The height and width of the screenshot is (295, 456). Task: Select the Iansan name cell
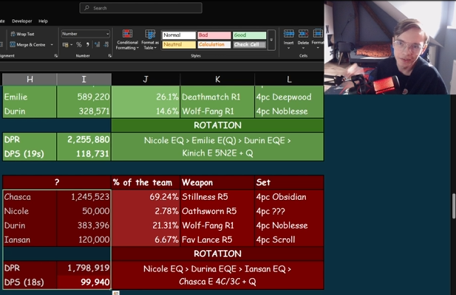pos(30,240)
